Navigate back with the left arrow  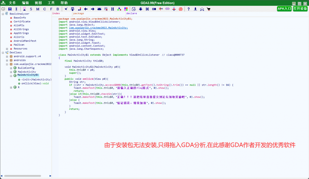(86, 9)
